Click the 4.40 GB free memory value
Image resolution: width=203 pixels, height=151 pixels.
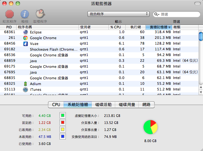[45, 116]
